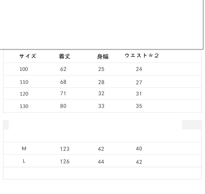Select the 着丈 value 126 in L row
The width and height of the screenshot is (205, 194).
click(64, 161)
